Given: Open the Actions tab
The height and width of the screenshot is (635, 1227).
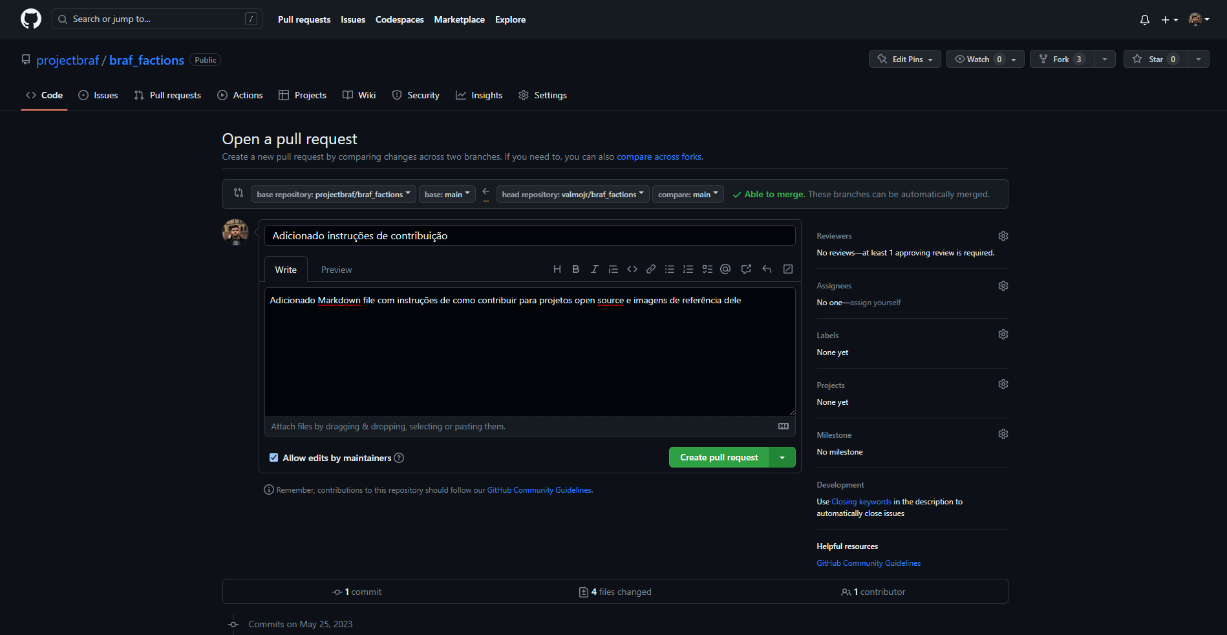Looking at the screenshot, I should (x=240, y=95).
